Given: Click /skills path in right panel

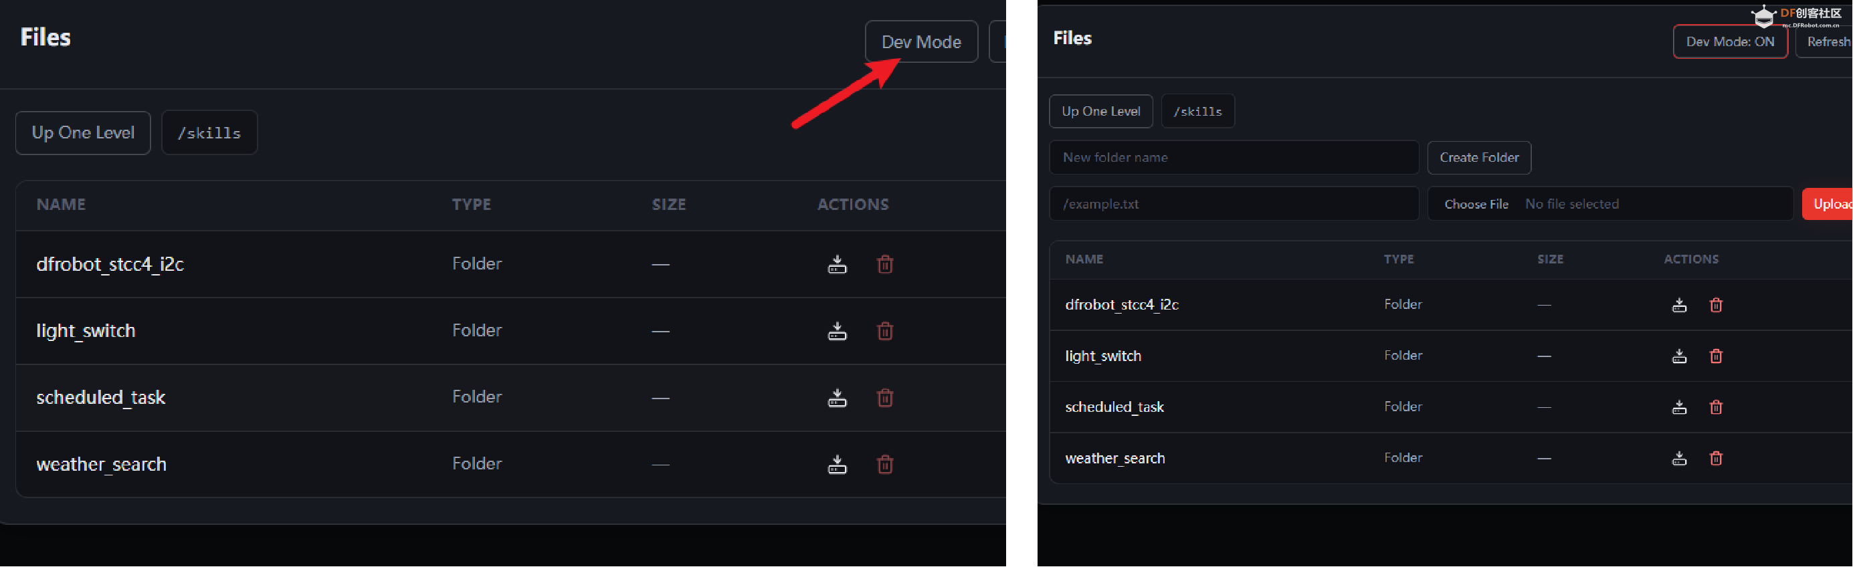Looking at the screenshot, I should (1198, 112).
